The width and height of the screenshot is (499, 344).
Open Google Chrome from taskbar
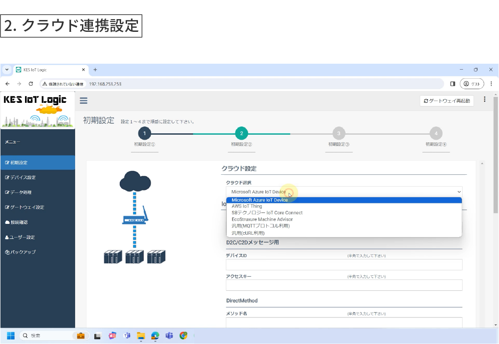(x=183, y=335)
